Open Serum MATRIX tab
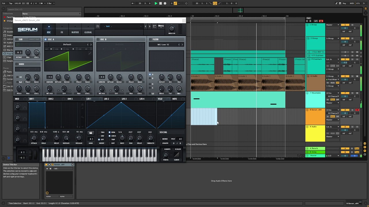The height and width of the screenshot is (207, 369). click(75, 30)
